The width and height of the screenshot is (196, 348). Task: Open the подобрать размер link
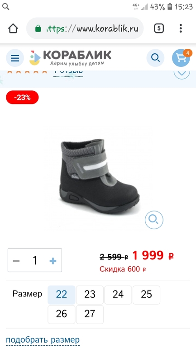[43, 340]
